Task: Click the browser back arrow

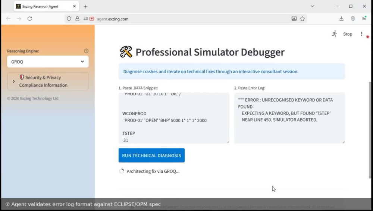Action: tap(8, 19)
